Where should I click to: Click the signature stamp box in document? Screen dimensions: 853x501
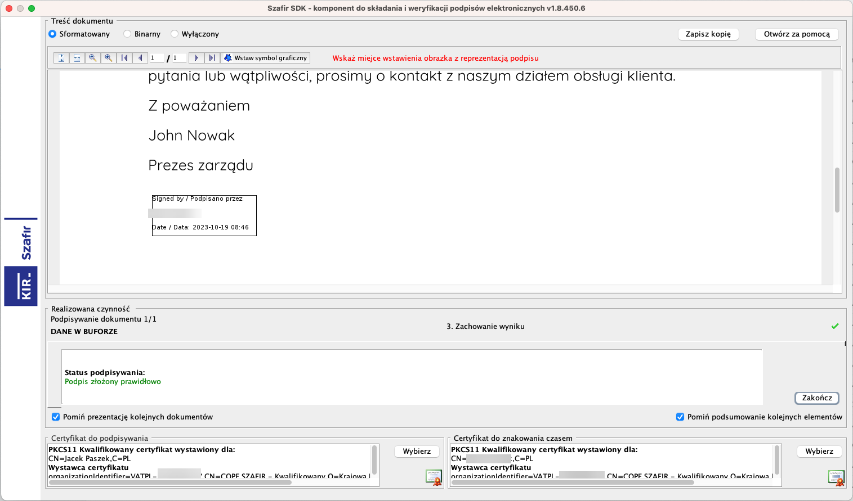[204, 215]
